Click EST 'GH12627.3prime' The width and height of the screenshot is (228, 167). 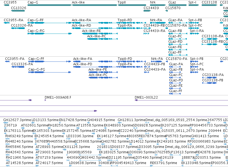(17, 120)
